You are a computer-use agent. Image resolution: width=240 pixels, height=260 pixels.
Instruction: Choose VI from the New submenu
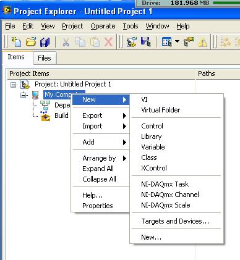coord(177,99)
